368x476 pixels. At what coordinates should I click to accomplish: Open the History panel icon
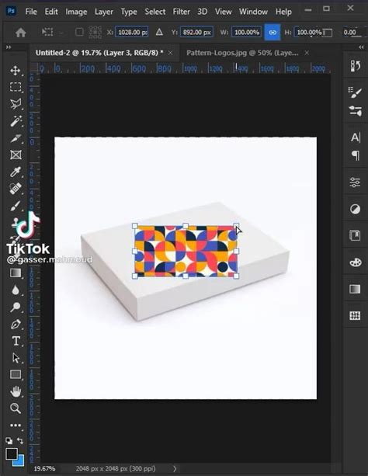point(356,66)
